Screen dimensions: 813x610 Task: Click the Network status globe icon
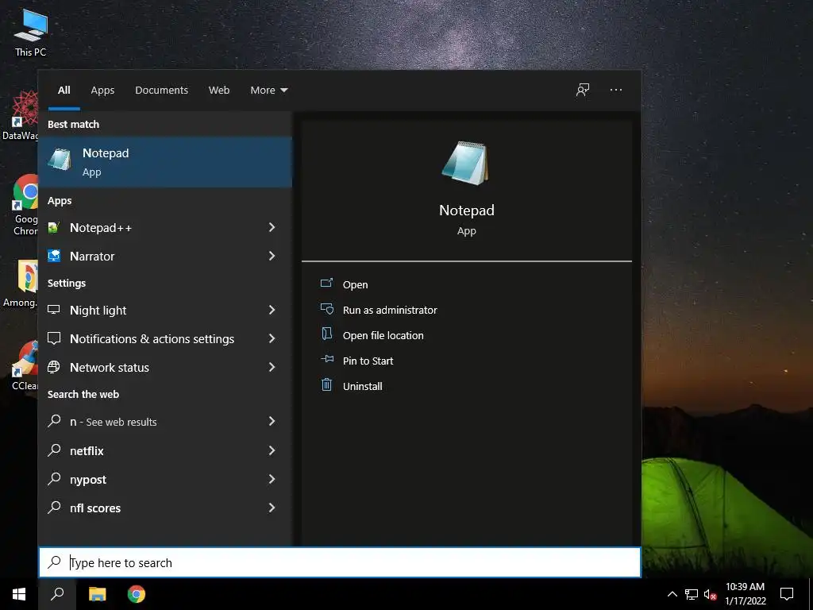tap(54, 367)
